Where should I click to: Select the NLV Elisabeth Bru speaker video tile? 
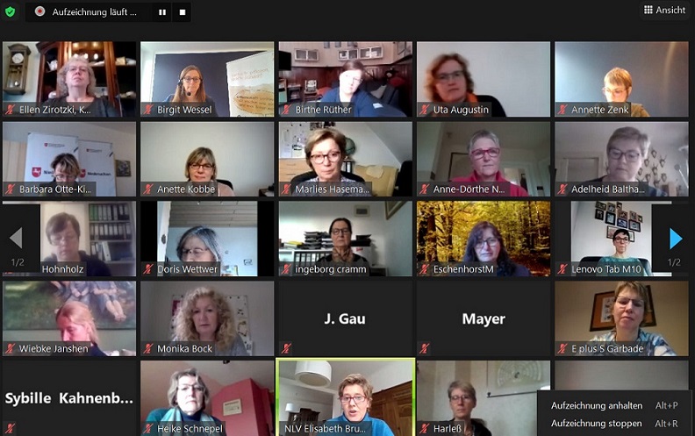coord(345,397)
